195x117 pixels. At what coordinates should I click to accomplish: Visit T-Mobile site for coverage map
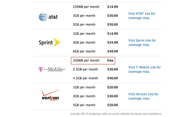point(144,69)
